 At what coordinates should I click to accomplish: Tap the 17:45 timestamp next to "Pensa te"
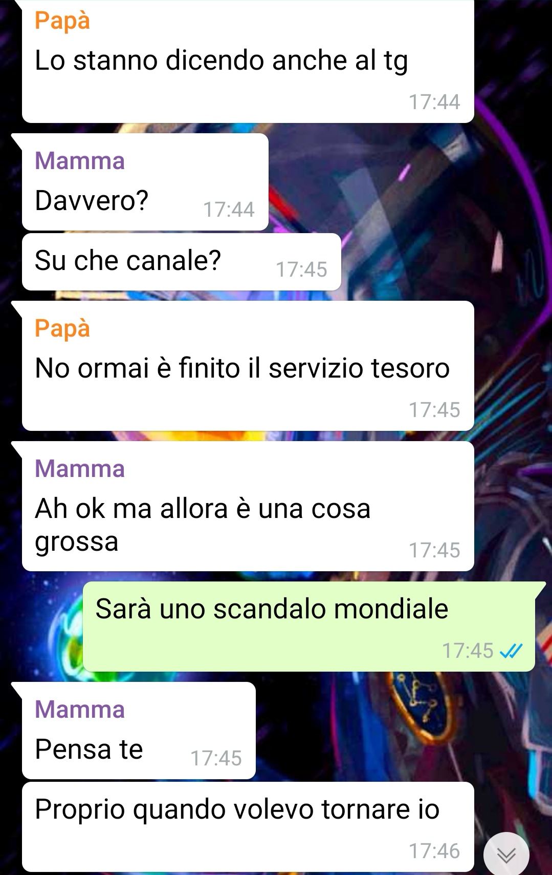tap(216, 758)
